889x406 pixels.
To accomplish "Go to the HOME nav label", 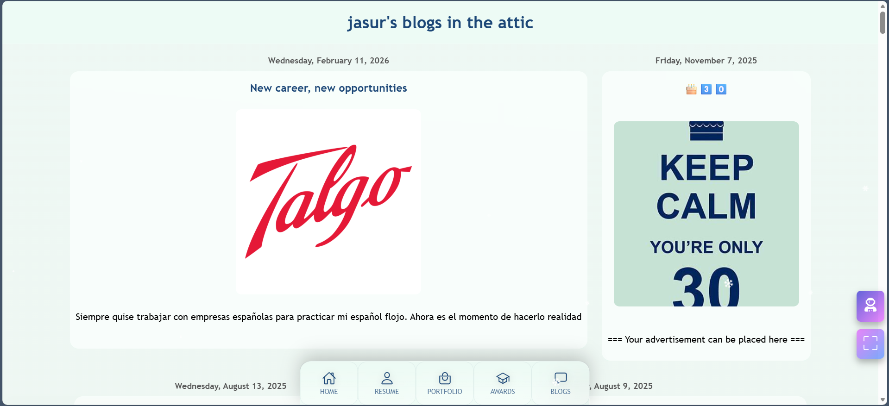I will point(329,392).
